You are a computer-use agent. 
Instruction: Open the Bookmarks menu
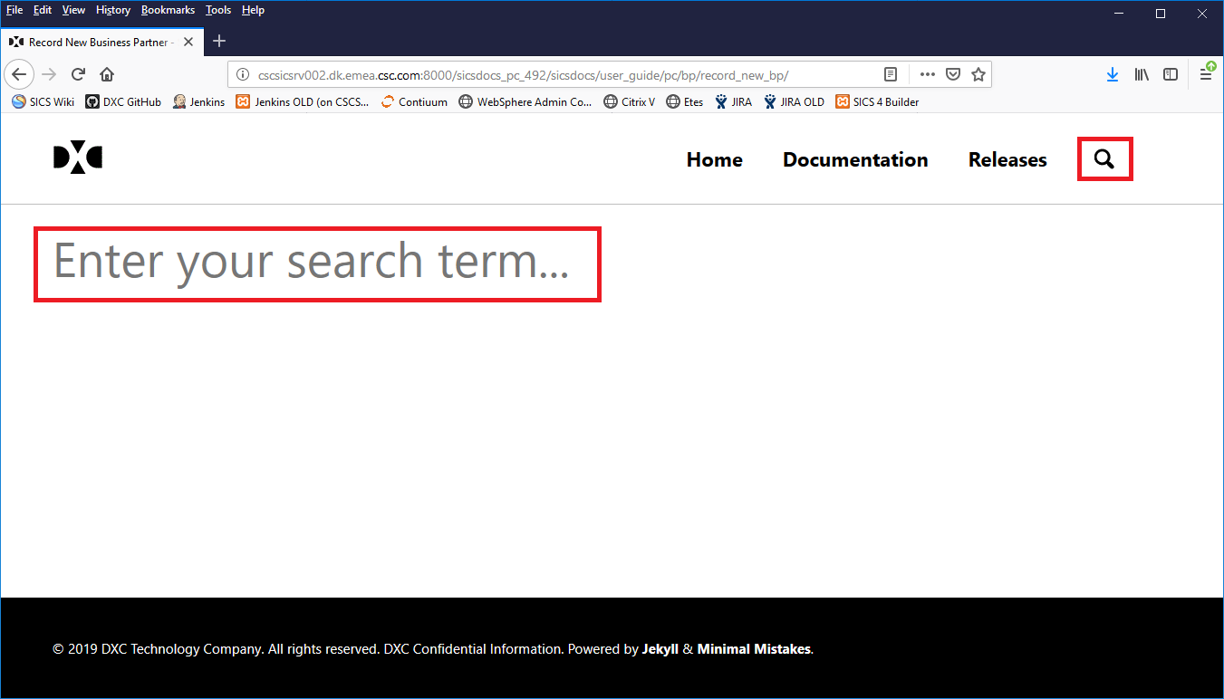[x=168, y=10]
